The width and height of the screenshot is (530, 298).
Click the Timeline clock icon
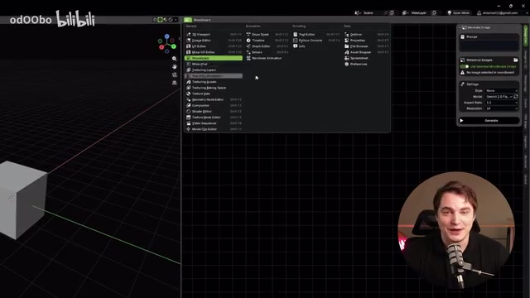point(248,41)
